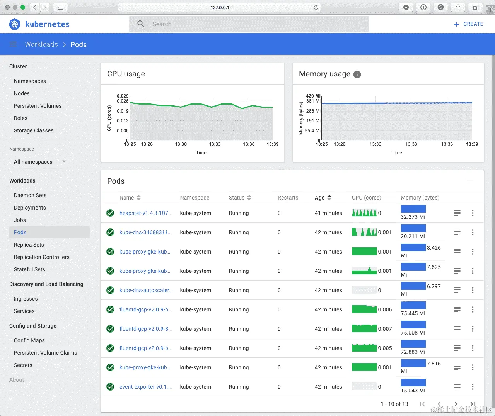Open actions menu for kube-dns-34688311 pod
The image size is (495, 416).
tap(473, 232)
